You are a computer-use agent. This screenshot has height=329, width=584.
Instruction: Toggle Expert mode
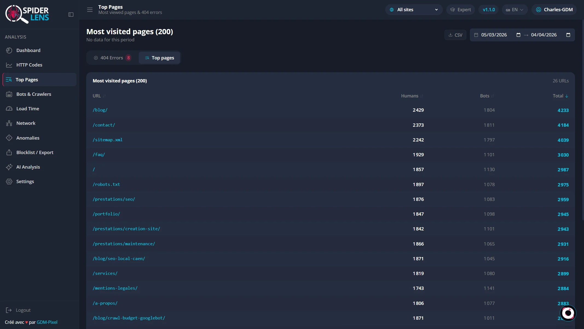click(x=461, y=10)
